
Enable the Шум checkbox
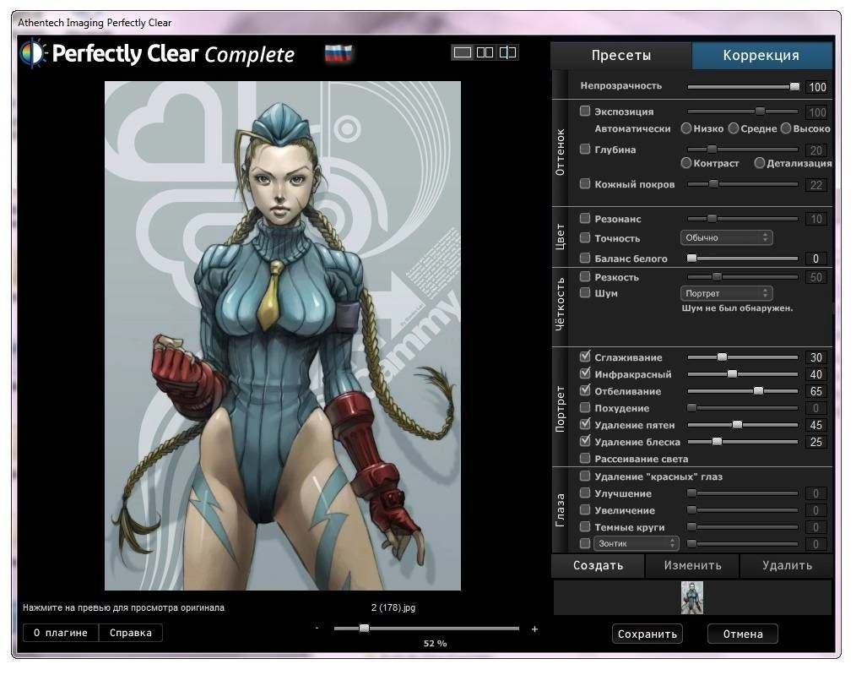coord(585,292)
